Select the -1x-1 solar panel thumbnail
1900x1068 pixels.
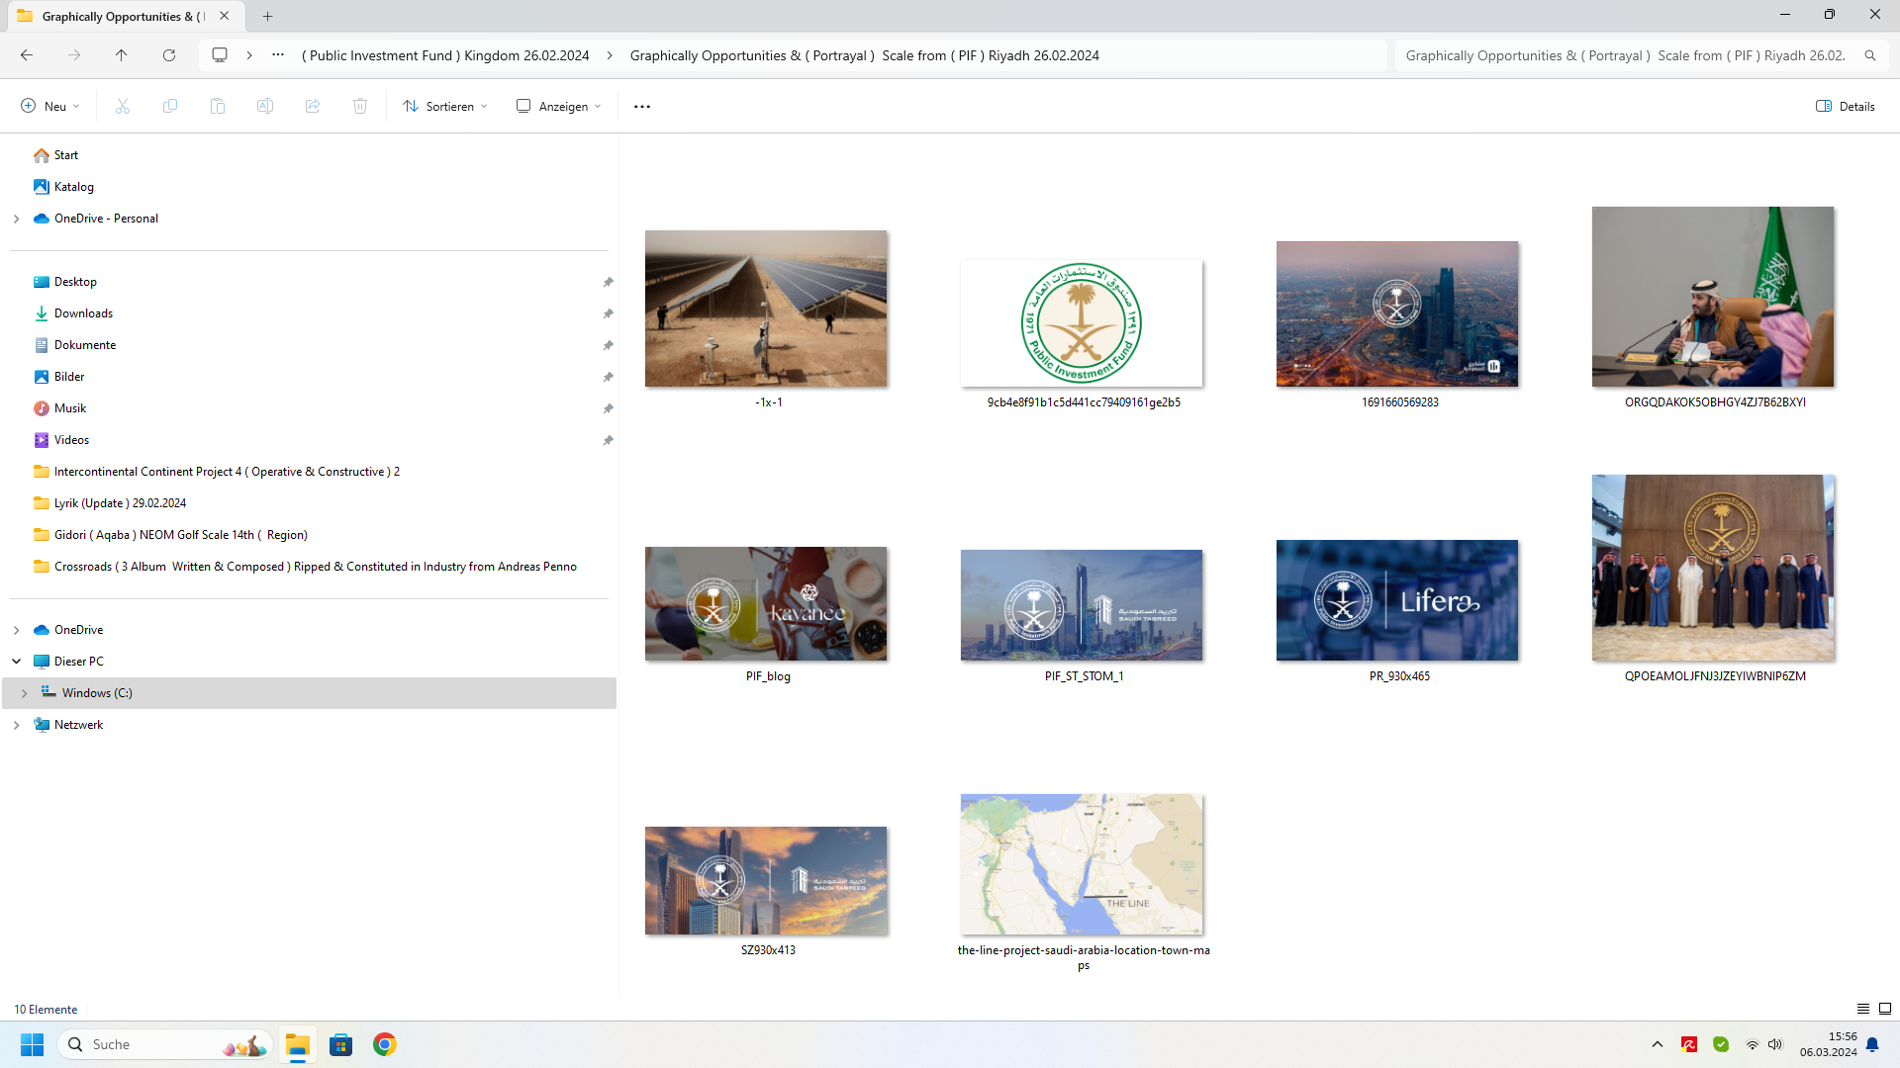click(766, 309)
